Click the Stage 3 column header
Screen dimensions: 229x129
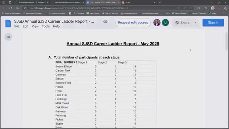pos(122,62)
